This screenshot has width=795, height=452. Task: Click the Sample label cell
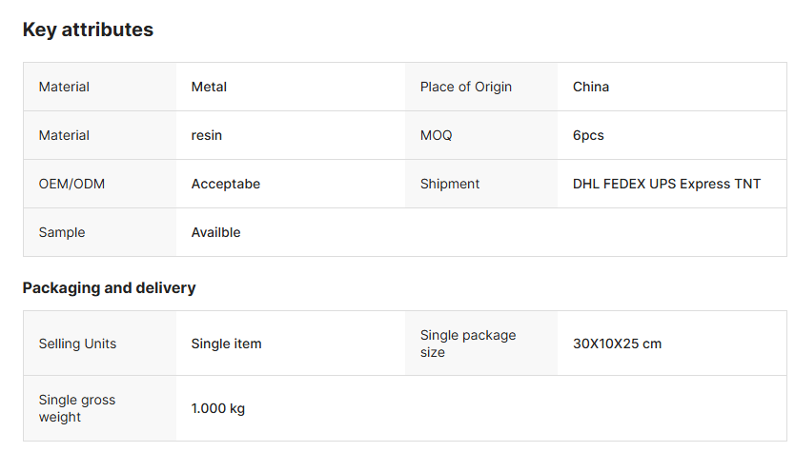click(61, 232)
